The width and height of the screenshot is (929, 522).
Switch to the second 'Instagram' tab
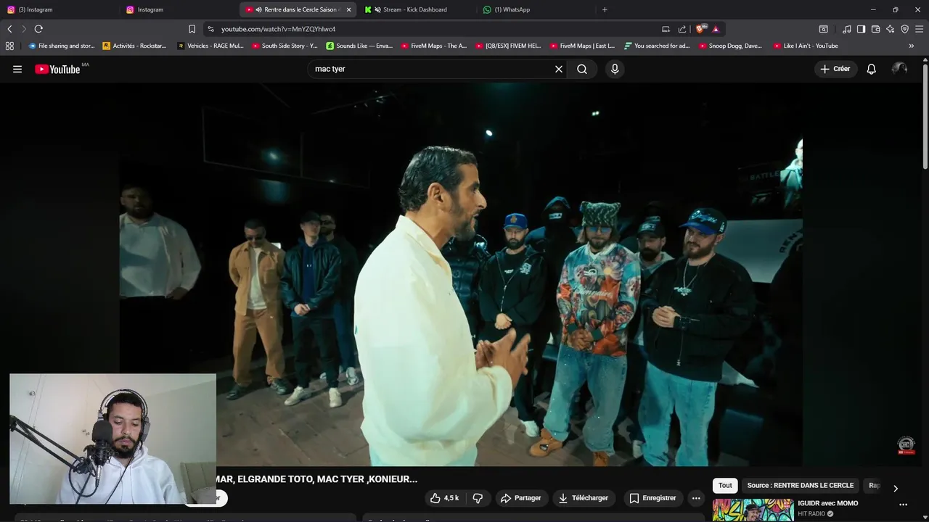coord(178,9)
